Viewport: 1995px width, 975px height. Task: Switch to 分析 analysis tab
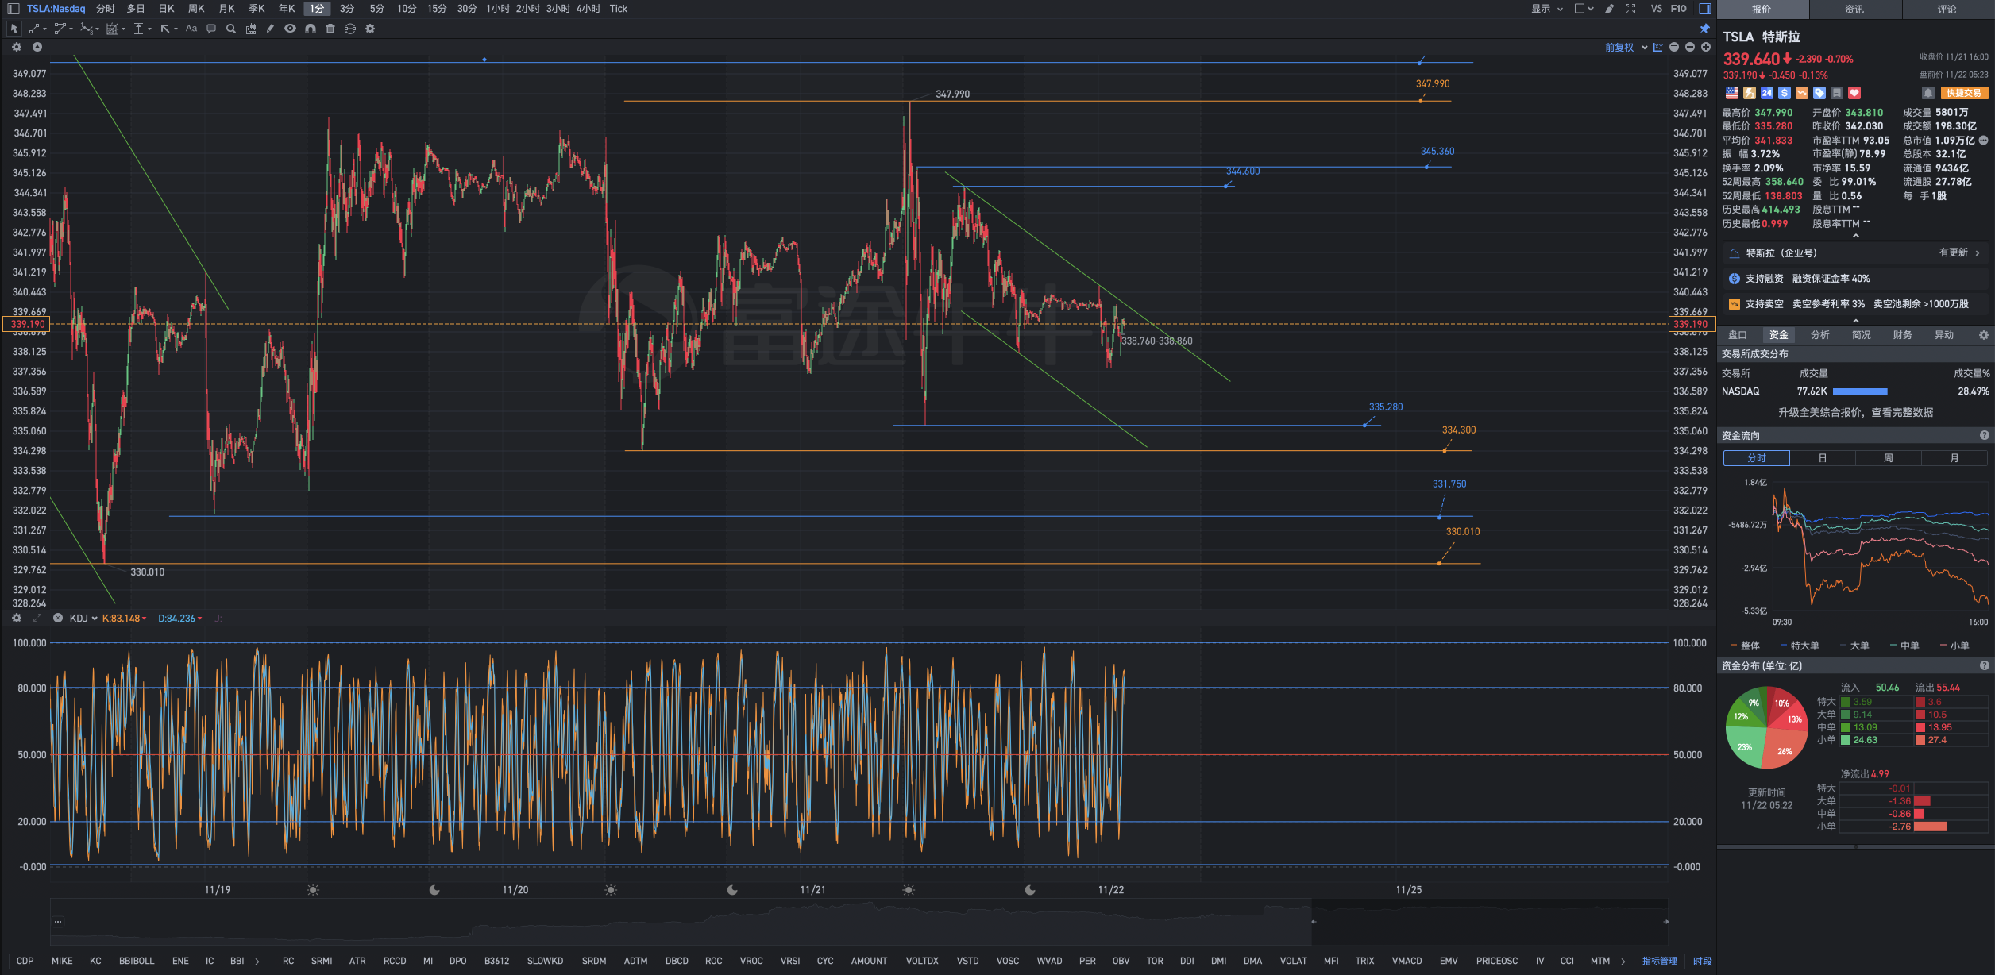coord(1820,335)
